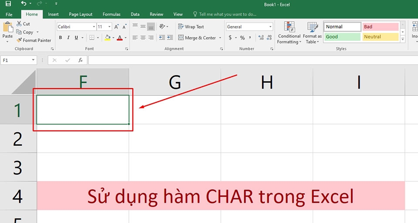418x223 pixels.
Task: Switch to the Insert tab
Action: tap(53, 14)
